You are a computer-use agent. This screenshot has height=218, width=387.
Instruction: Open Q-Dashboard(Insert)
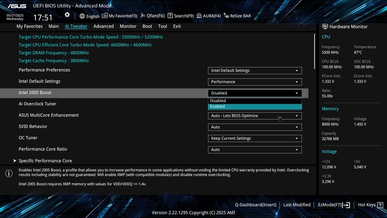(255, 205)
